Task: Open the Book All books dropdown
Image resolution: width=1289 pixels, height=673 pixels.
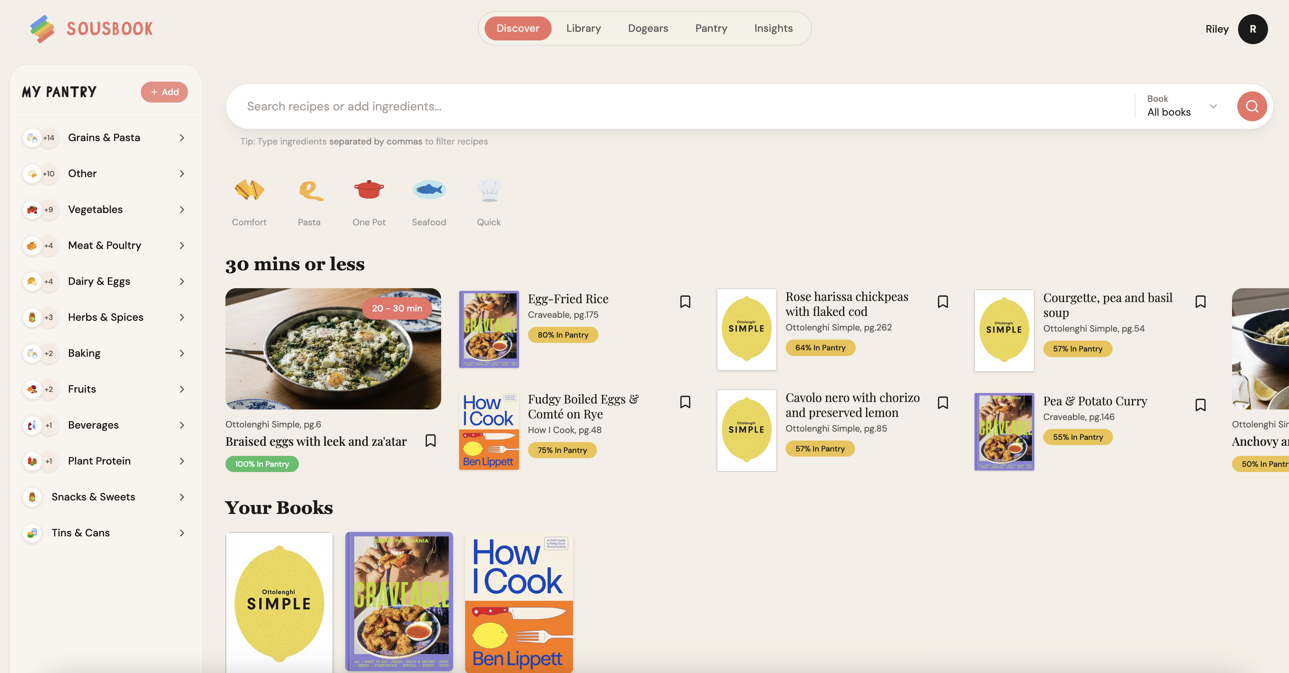Action: pos(1181,107)
